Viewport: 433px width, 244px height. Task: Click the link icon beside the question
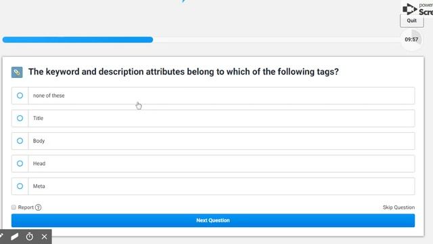click(x=17, y=73)
